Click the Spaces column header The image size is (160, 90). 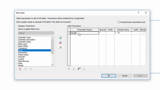point(102,30)
